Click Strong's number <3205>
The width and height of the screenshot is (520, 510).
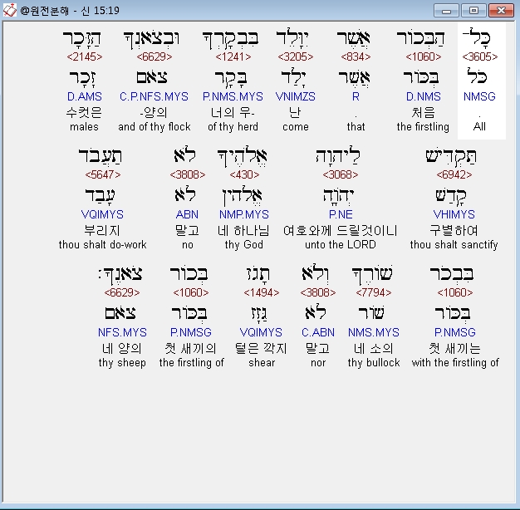pos(296,56)
